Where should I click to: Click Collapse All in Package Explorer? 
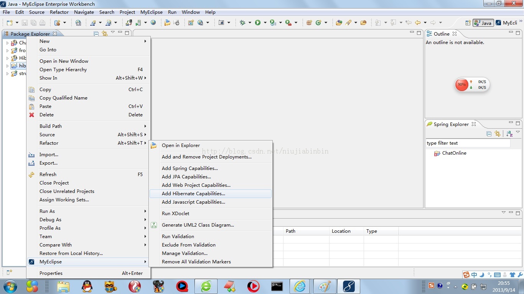tap(96, 33)
